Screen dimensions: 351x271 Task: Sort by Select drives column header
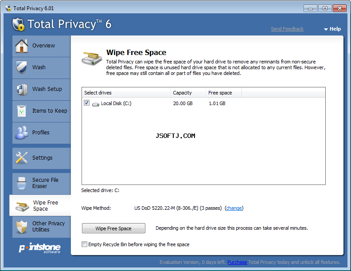126,93
